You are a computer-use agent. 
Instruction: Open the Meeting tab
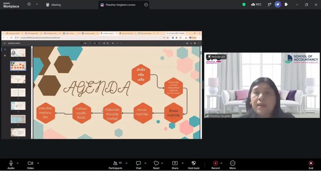(x=53, y=5)
